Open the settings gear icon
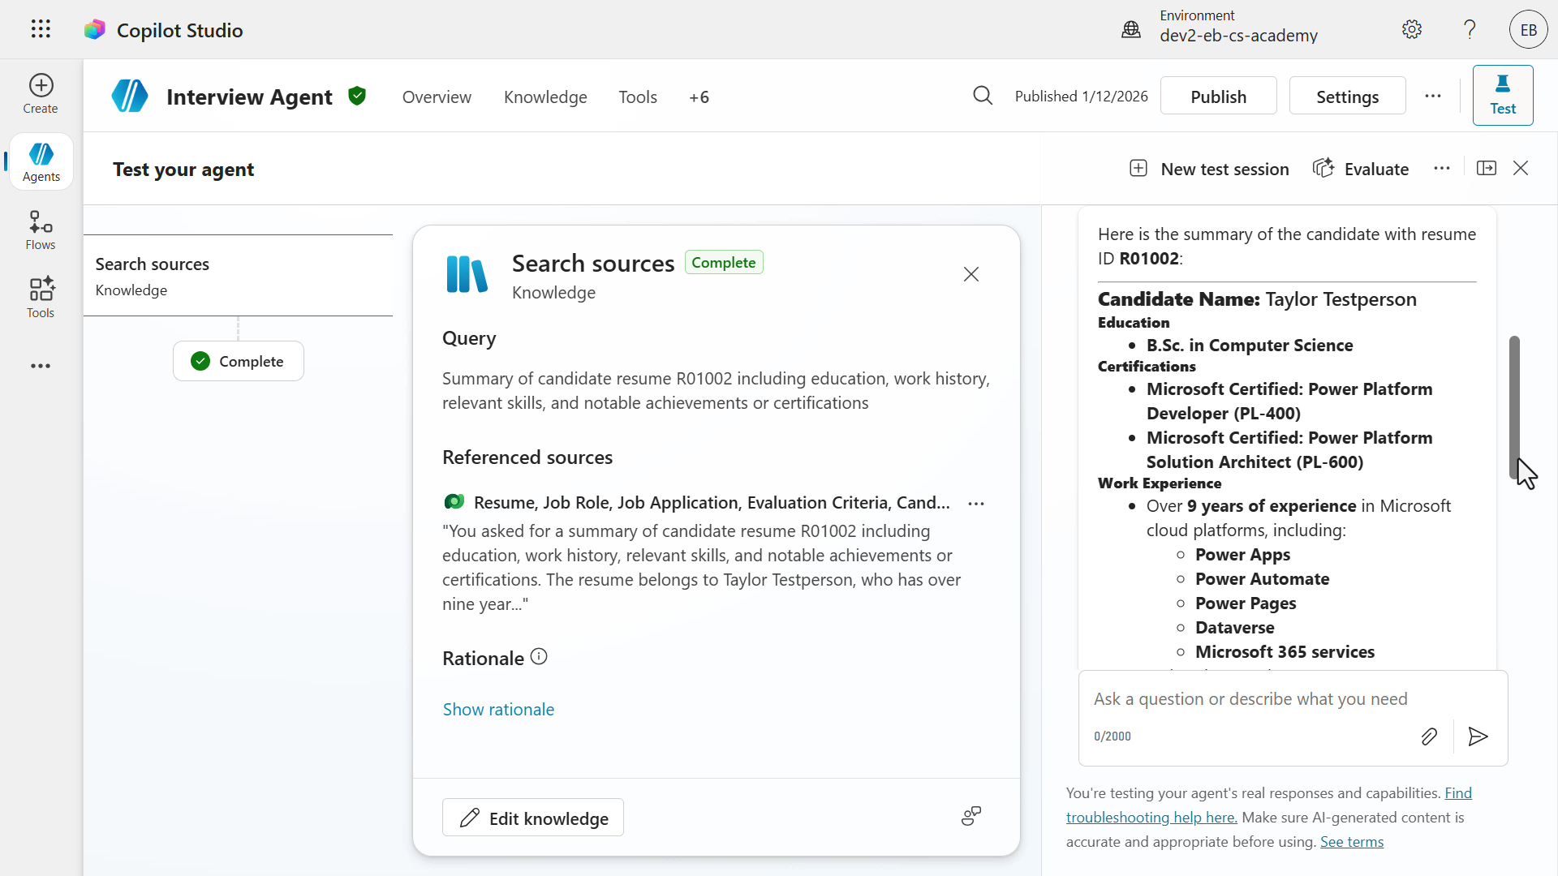The width and height of the screenshot is (1558, 876). click(1412, 30)
